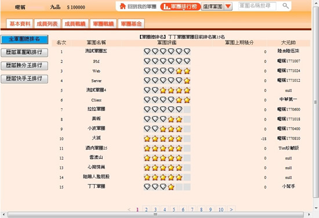
Task: Click the magnifier search icon
Action: click(x=285, y=6)
